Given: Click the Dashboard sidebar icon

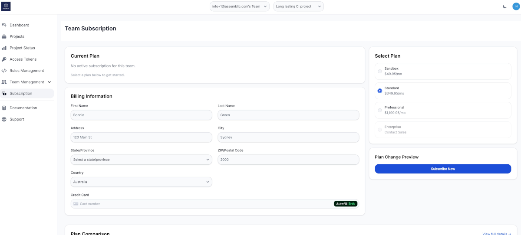Looking at the screenshot, I should point(4,25).
